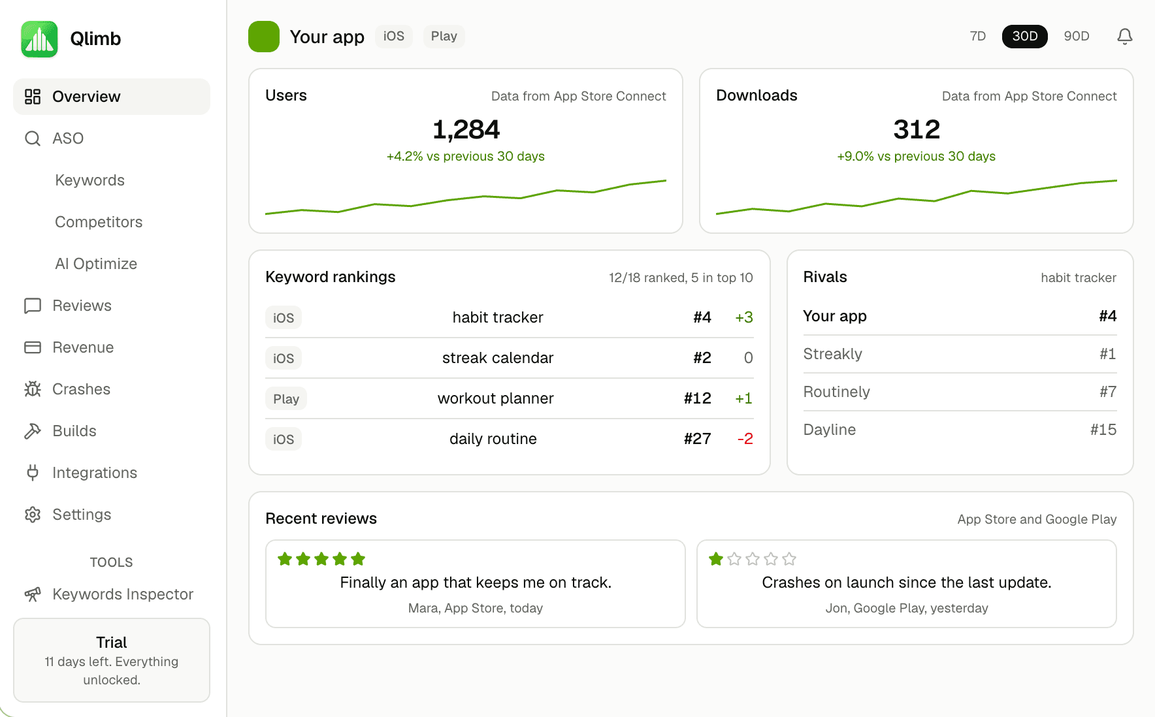Viewport: 1155px width, 717px height.
Task: Click App Store and Google Play label
Action: [x=1037, y=519]
